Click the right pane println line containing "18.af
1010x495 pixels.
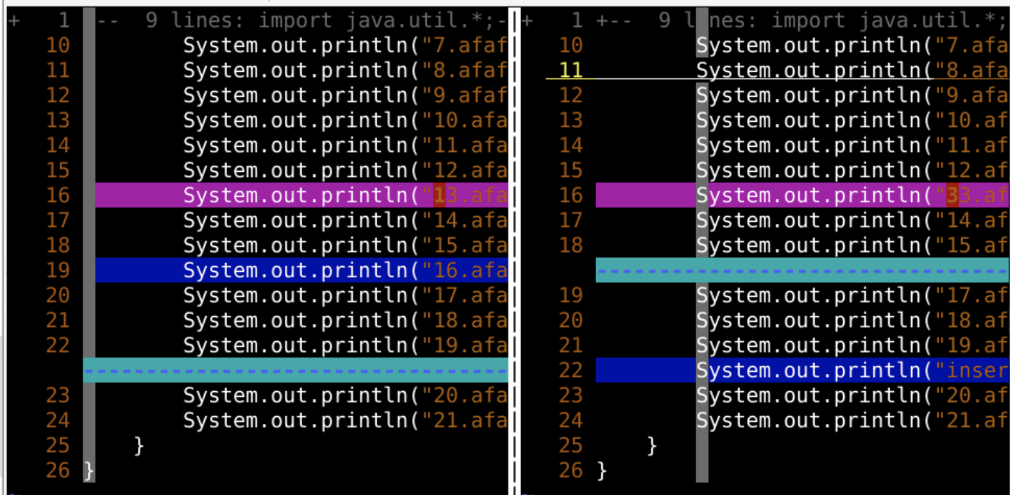point(852,321)
